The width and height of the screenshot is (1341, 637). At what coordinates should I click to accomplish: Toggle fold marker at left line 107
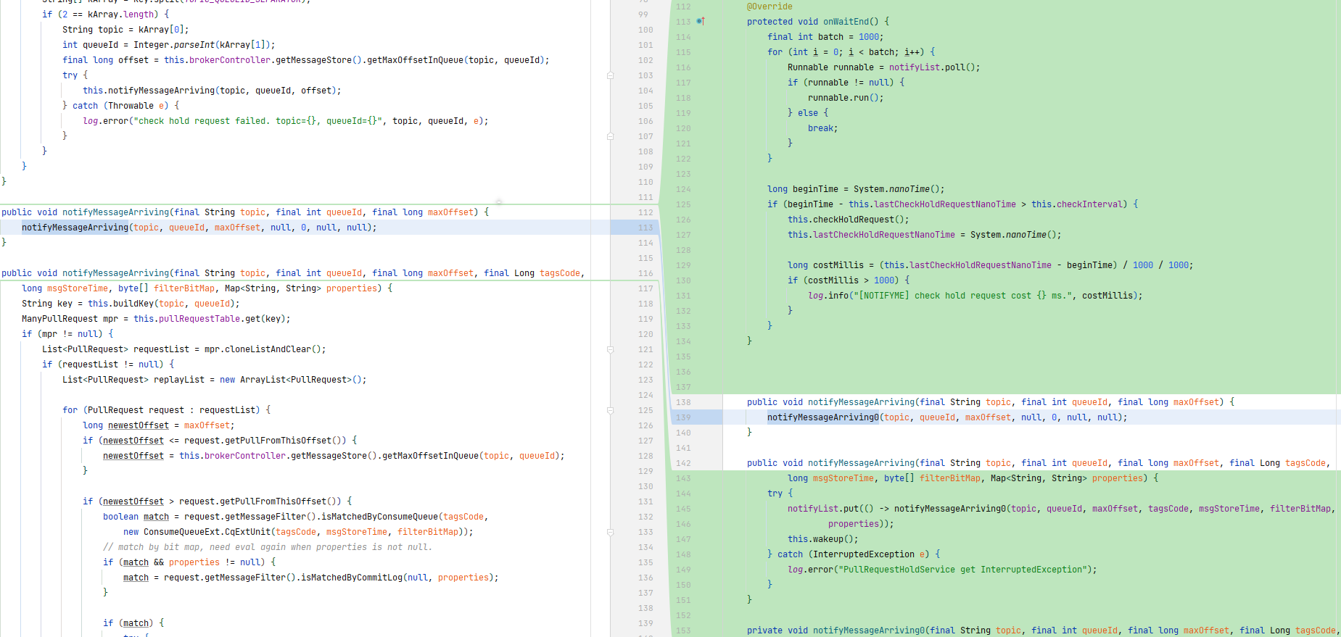click(x=610, y=136)
